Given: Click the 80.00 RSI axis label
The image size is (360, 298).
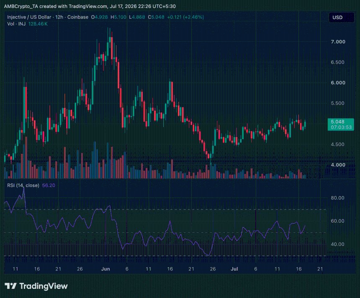Looking at the screenshot, I should point(337,198).
